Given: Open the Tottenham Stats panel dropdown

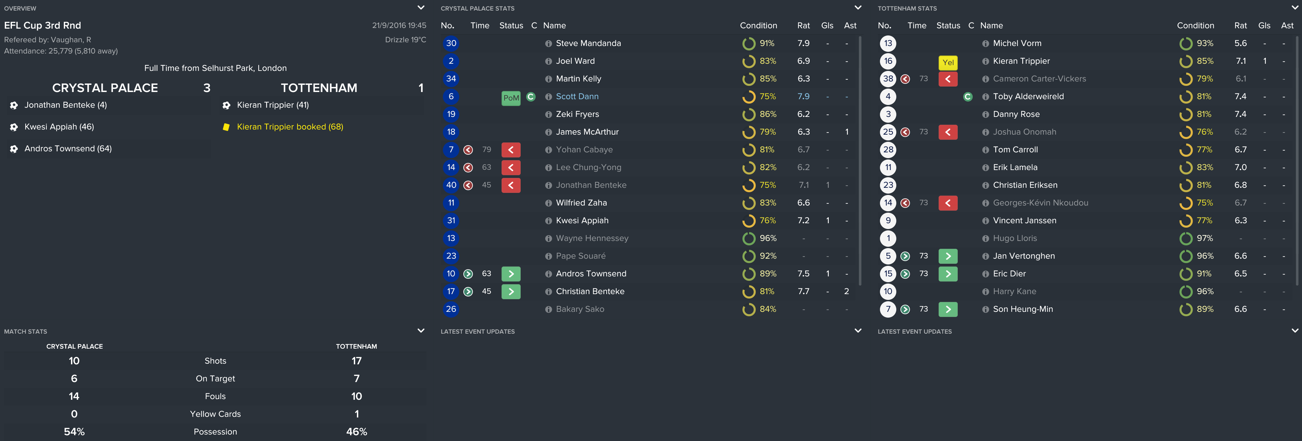Looking at the screenshot, I should click(x=1294, y=7).
